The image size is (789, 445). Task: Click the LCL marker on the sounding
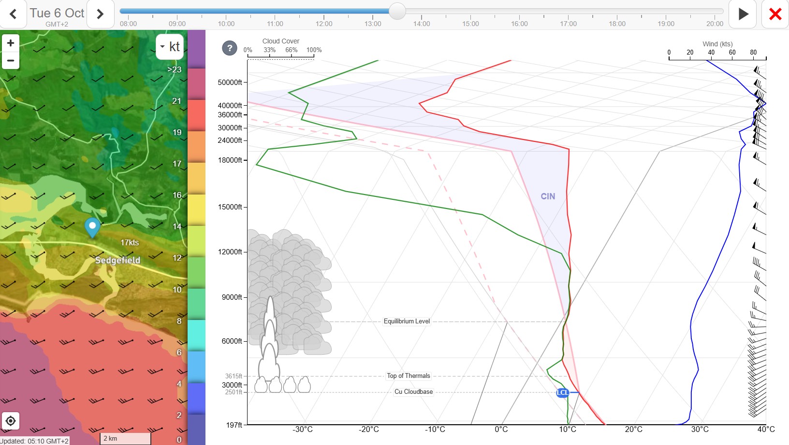pyautogui.click(x=562, y=392)
